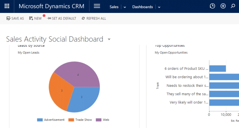239x128 pixels.
Task: Click the quick create plus icon
Action: click(223, 6)
